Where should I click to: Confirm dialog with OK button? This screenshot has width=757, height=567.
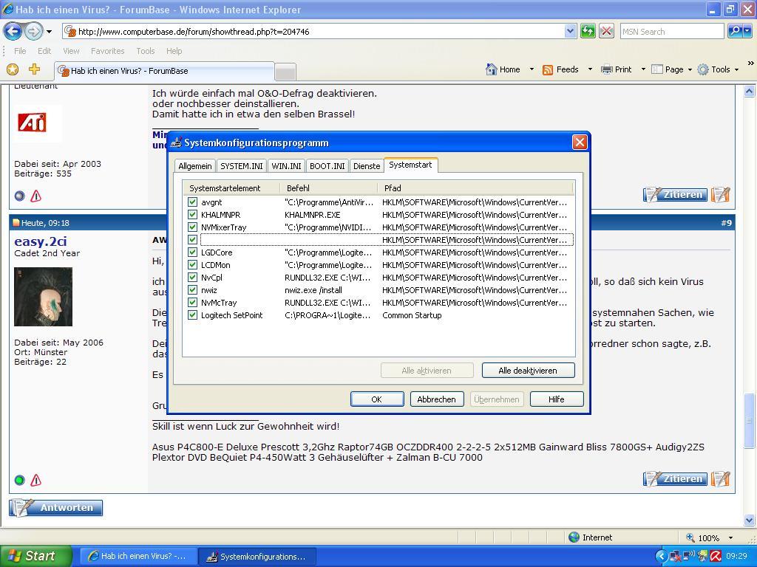tap(377, 399)
